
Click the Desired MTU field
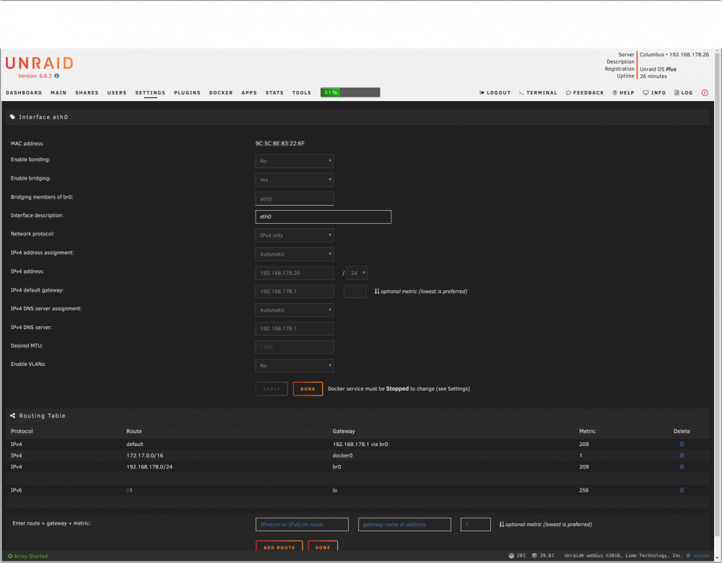(295, 347)
